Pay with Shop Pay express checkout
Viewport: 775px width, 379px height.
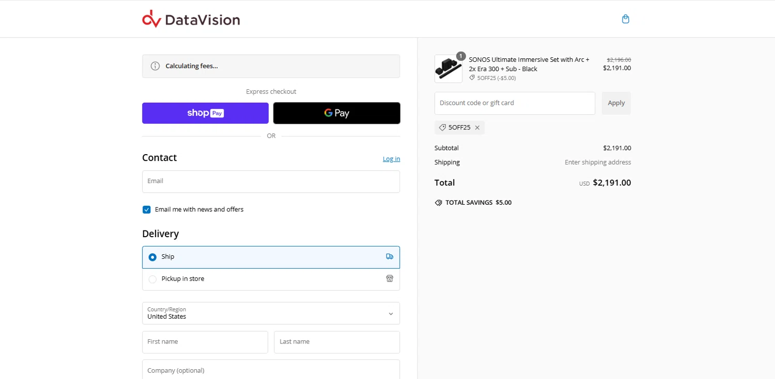pos(205,113)
